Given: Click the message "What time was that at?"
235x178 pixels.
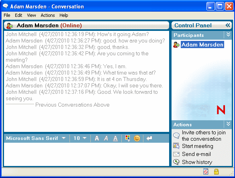Looking at the screenshot, I should coord(129,73).
